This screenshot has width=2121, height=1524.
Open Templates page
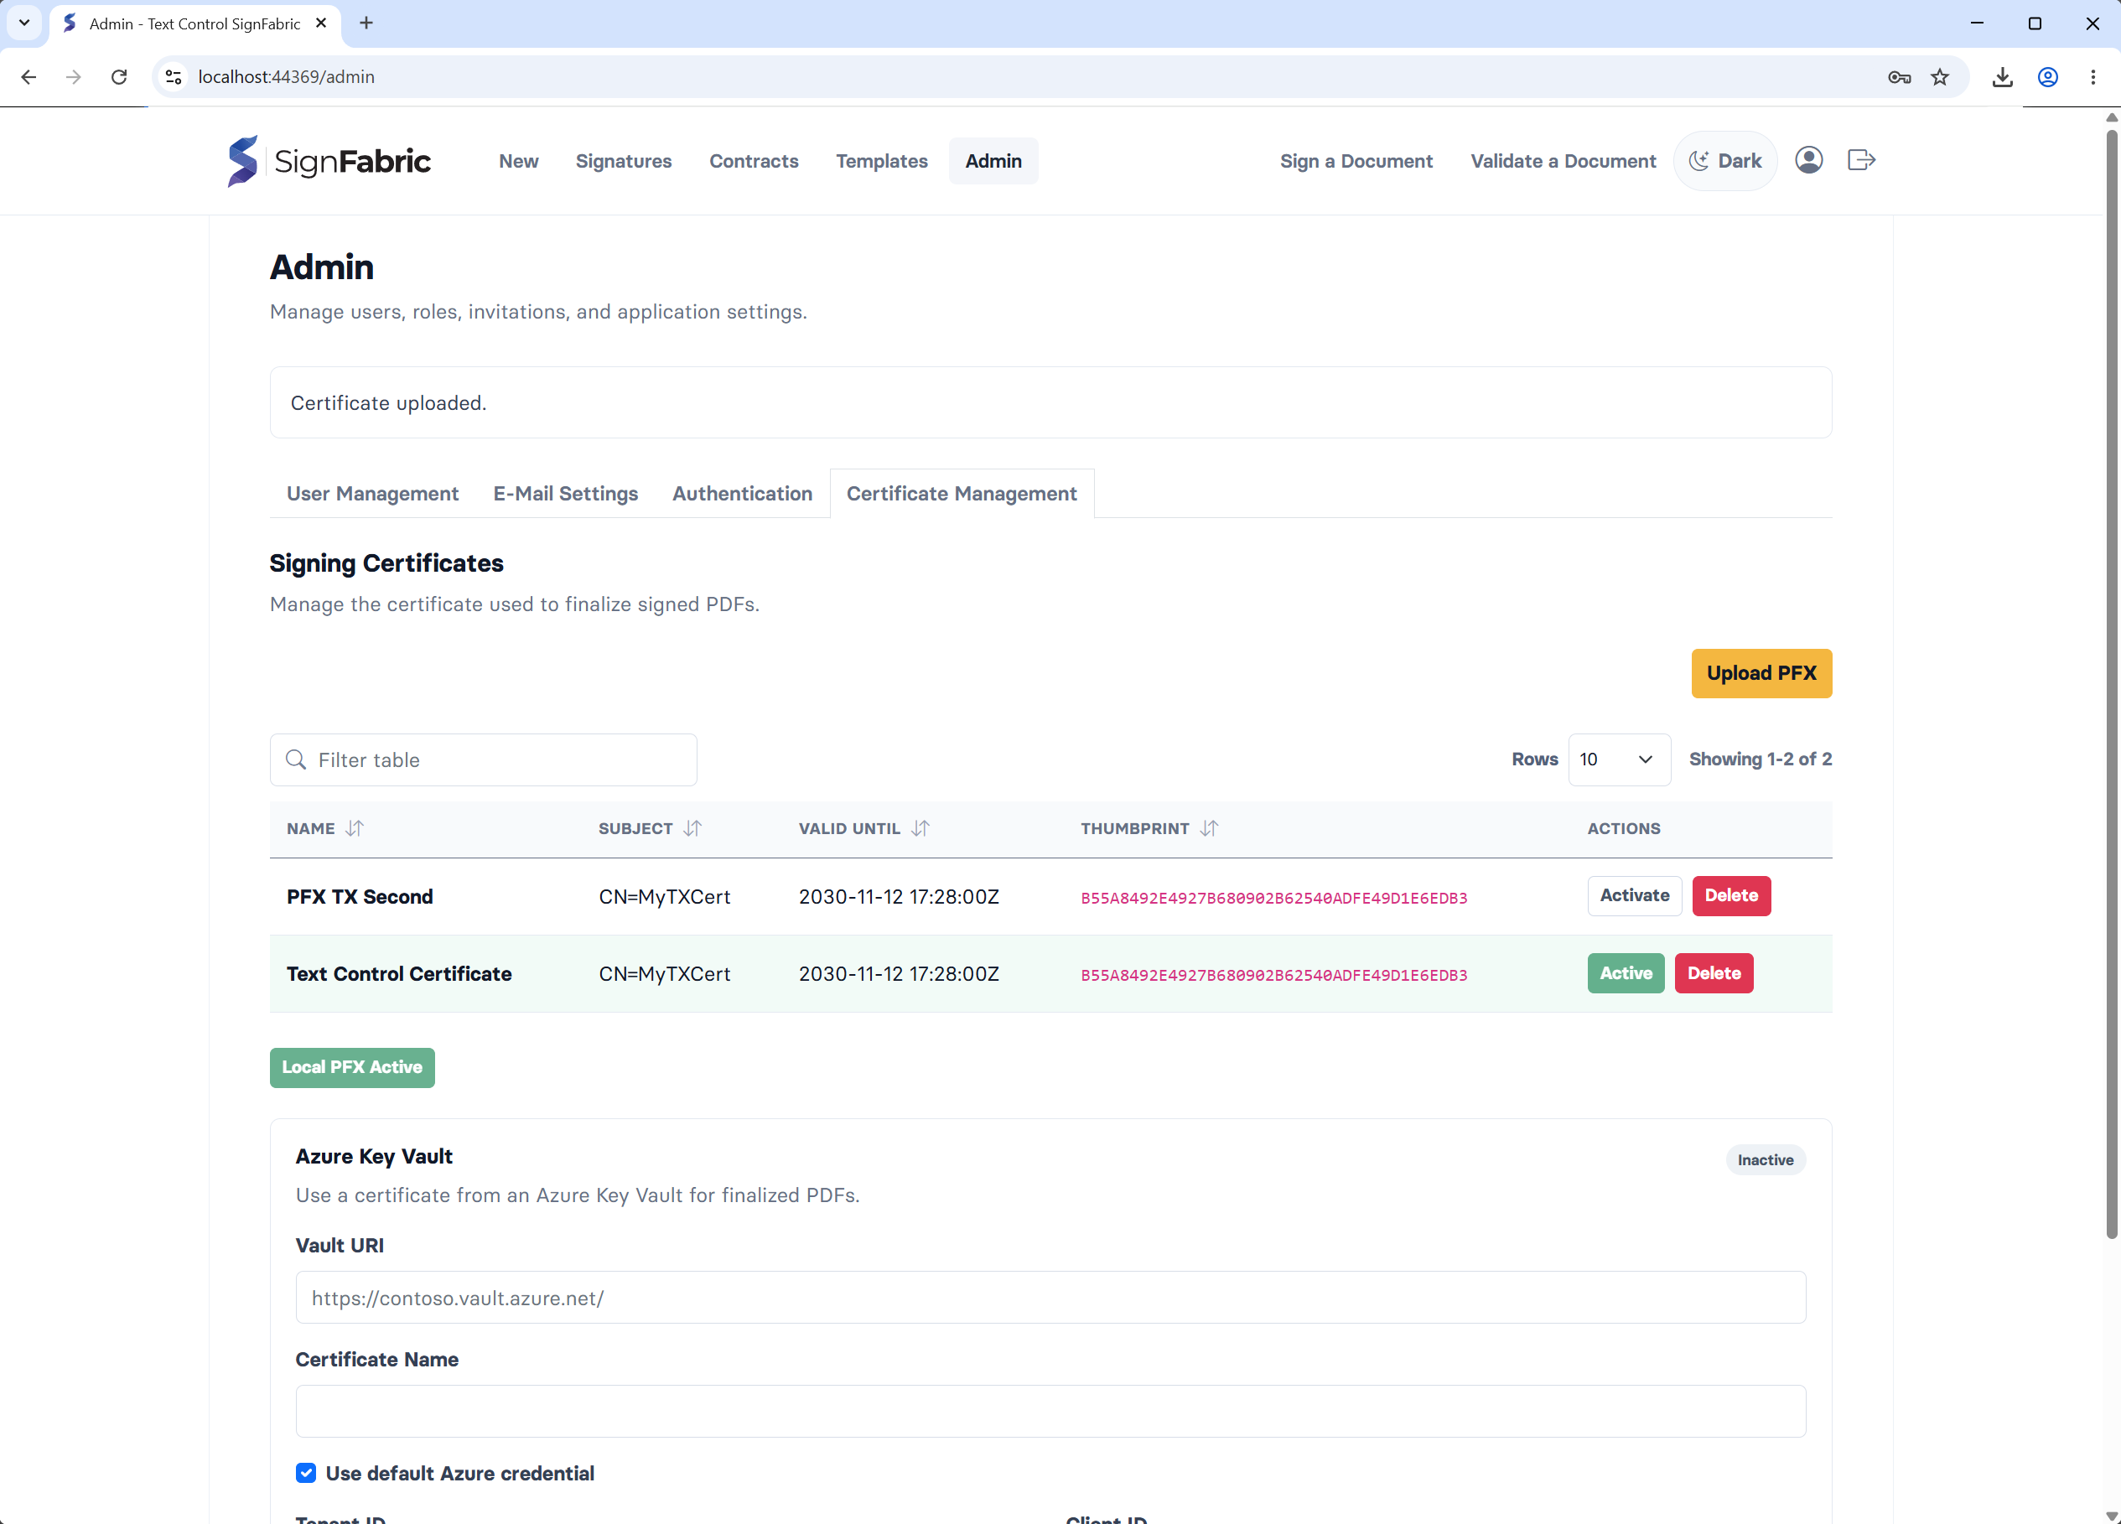pos(881,161)
